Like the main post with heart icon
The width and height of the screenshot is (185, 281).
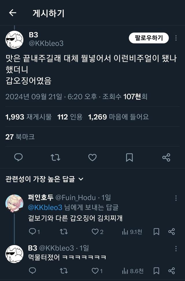[x=92, y=157]
